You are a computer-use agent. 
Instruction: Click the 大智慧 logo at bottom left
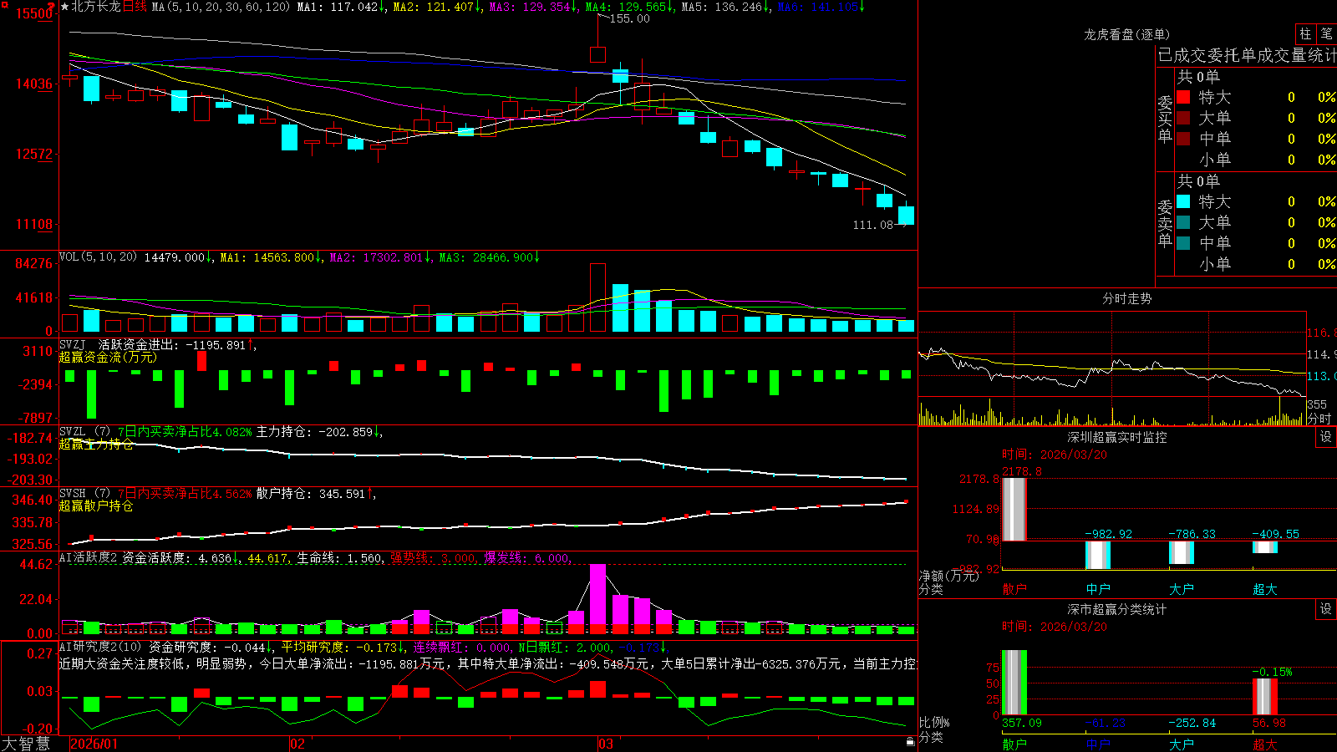(26, 744)
